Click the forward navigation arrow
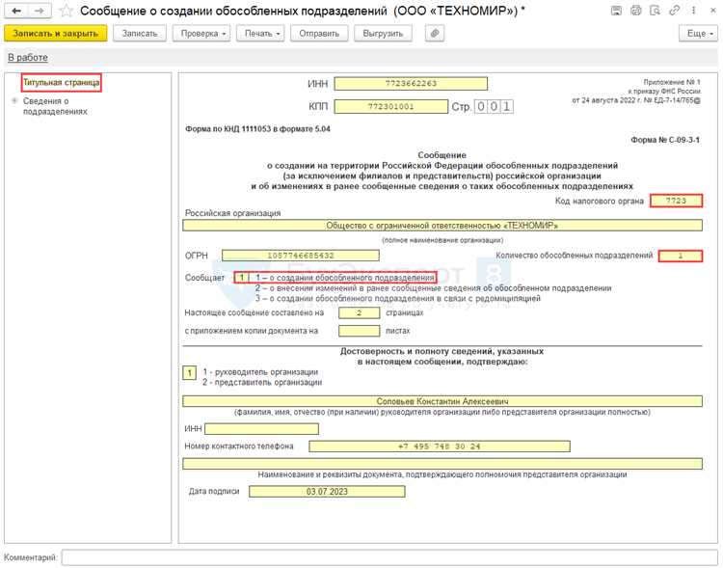Image resolution: width=723 pixels, height=568 pixels. tap(39, 11)
